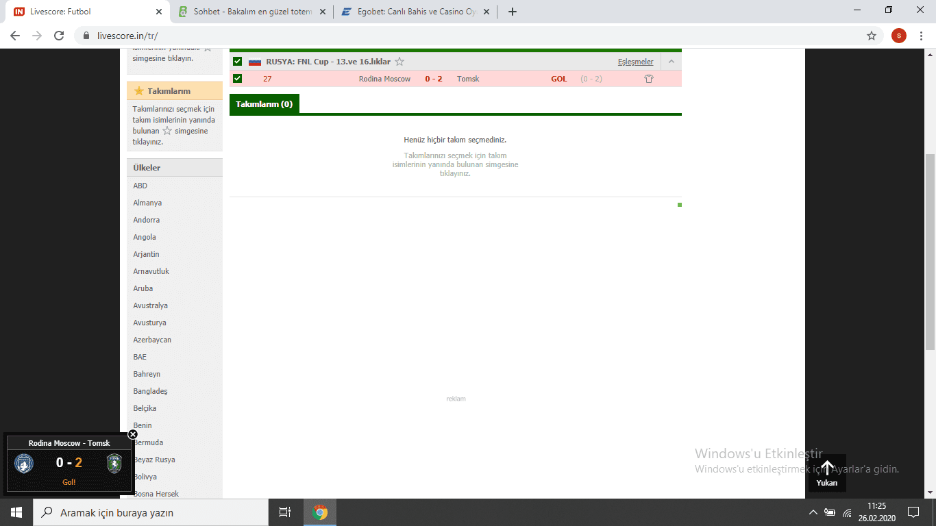Click Tomsk team name in match row
The width and height of the screenshot is (936, 526).
pos(468,79)
